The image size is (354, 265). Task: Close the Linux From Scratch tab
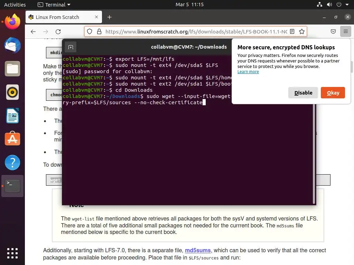96,17
